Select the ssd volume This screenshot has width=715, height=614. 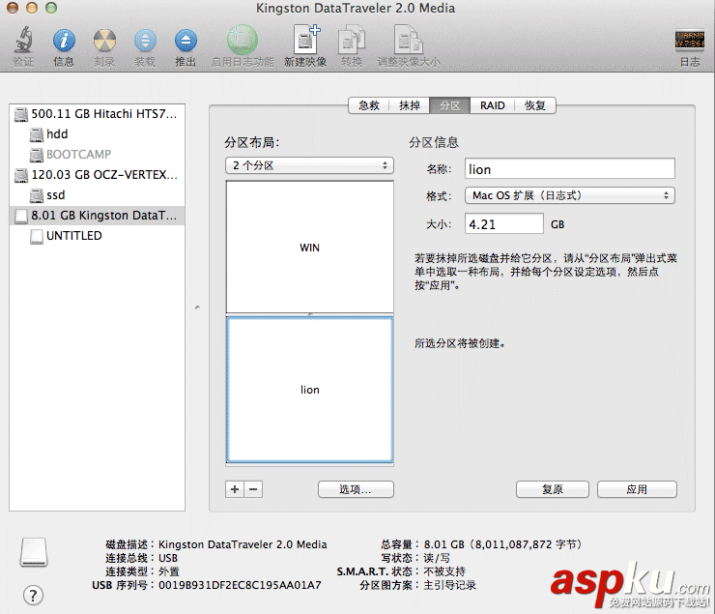(x=97, y=195)
